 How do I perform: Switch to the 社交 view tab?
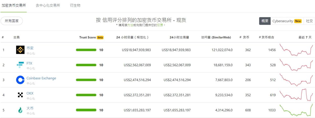tap(309, 21)
